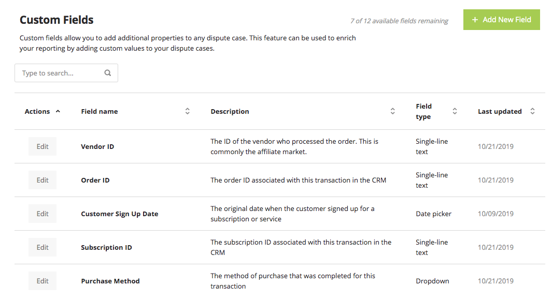
Task: Edit the Subscription ID field
Action: (43, 247)
